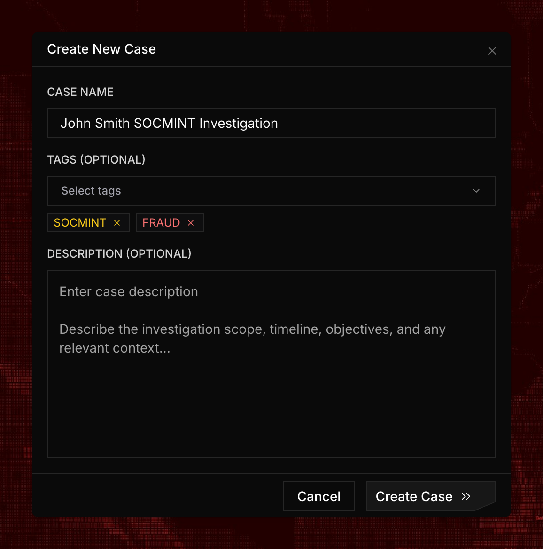The width and height of the screenshot is (543, 549).
Task: Click the case description text area
Action: coord(271,363)
